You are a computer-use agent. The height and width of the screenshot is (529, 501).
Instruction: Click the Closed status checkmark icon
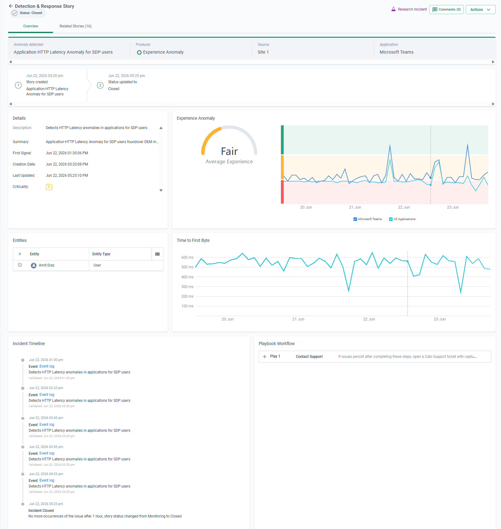pyautogui.click(x=15, y=13)
